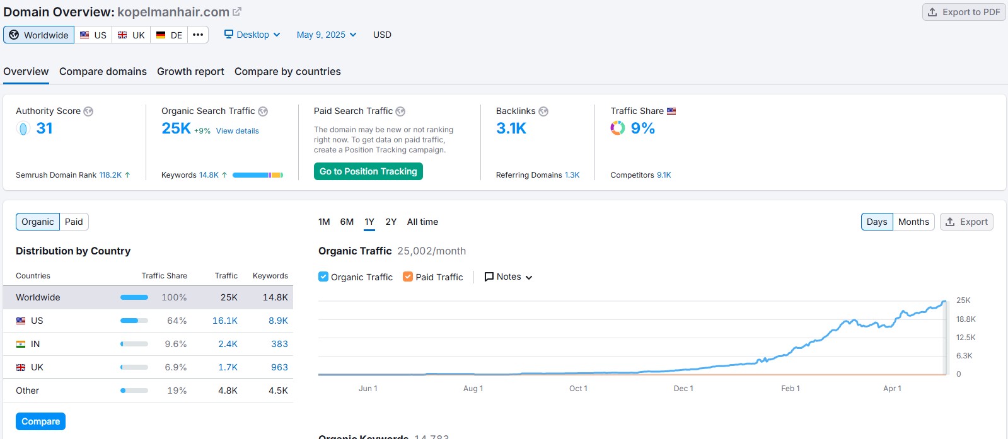Click Export to PDF button
The height and width of the screenshot is (439, 1008).
pyautogui.click(x=964, y=12)
